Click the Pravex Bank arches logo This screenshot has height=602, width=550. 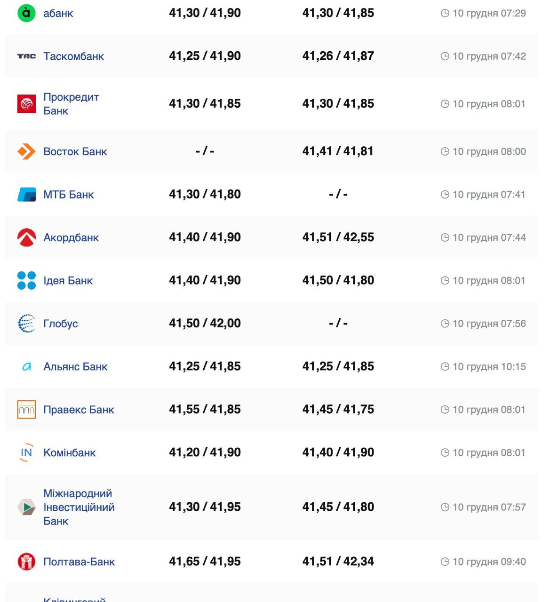tap(26, 410)
